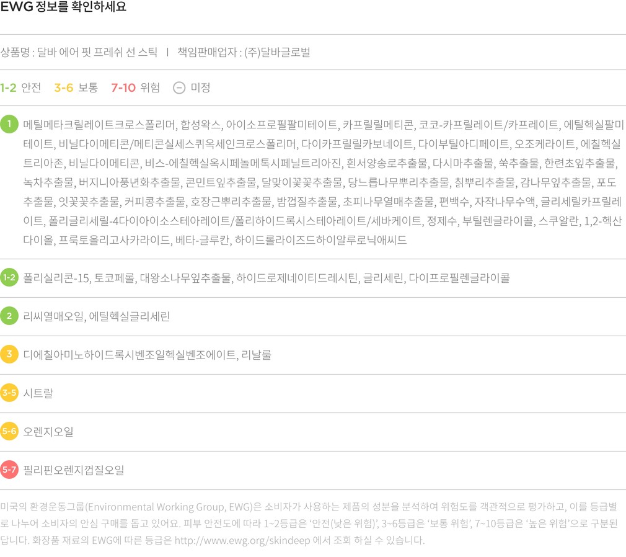Screen dimensions: 626x557
Task: Click the 오렌지오일 ingredient text
Action: click(x=48, y=432)
